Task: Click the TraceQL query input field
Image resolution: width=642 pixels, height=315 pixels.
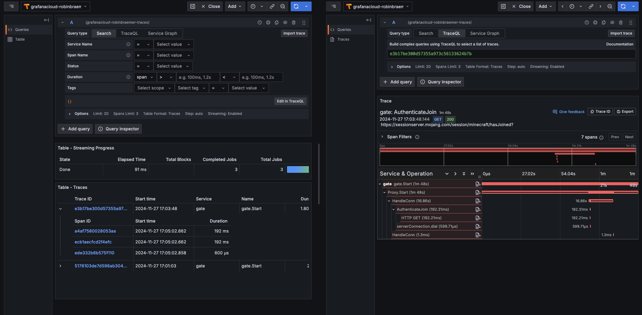Action: tap(511, 54)
